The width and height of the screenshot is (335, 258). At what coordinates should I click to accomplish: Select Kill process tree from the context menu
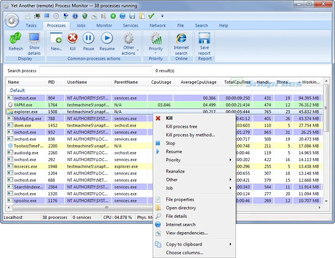click(x=182, y=127)
